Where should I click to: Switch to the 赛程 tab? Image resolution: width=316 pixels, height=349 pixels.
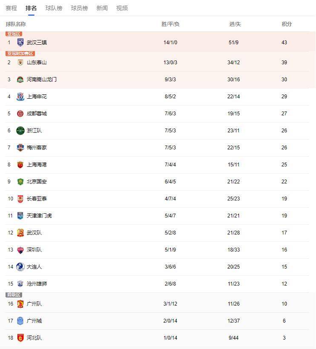tap(11, 8)
